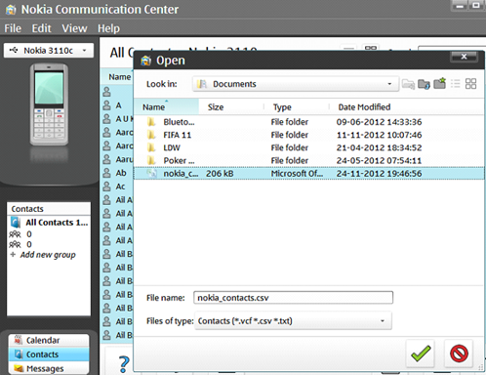Go up one folder level icon
This screenshot has height=375, width=486.
[424, 84]
